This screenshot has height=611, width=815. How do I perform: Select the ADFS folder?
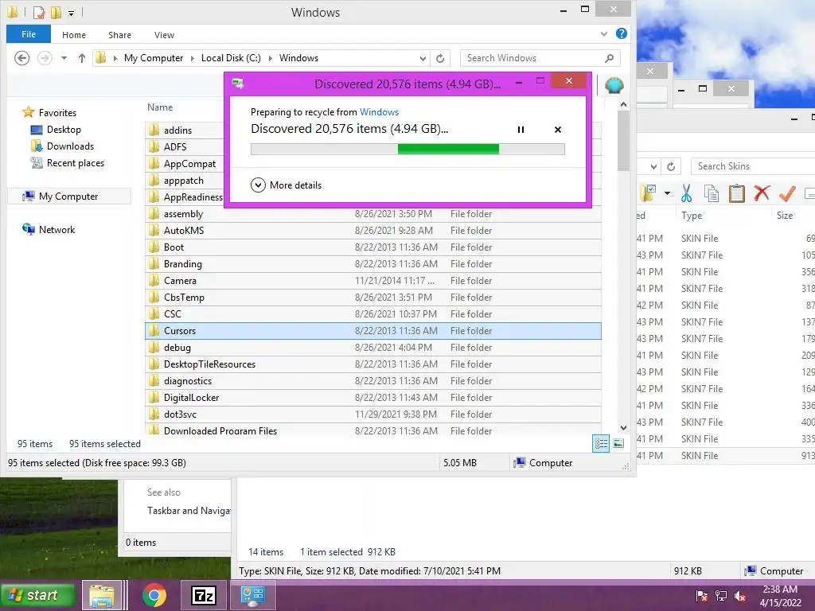(175, 147)
